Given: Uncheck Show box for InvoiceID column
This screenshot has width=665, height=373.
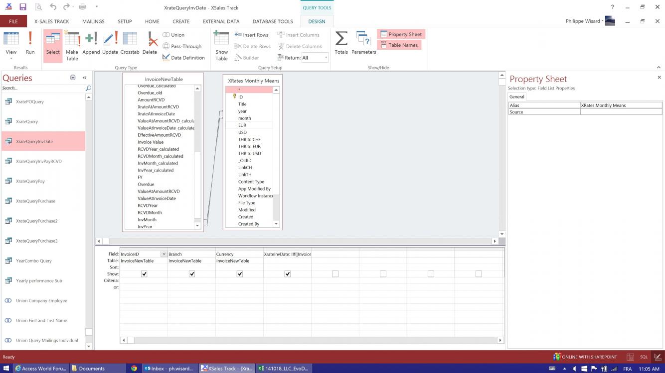Looking at the screenshot, I should click(x=144, y=274).
